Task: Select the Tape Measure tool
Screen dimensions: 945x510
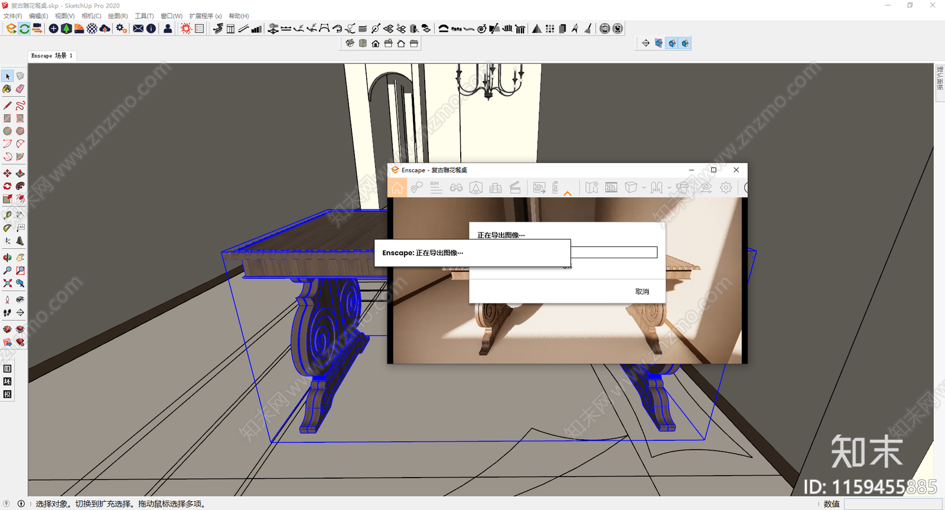Action: 7,215
